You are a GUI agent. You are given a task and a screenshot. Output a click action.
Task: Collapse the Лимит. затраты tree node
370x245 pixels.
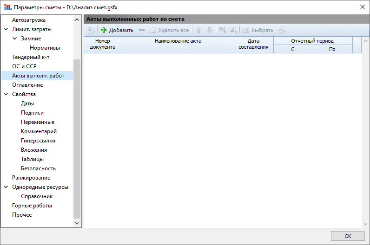tap(6, 29)
